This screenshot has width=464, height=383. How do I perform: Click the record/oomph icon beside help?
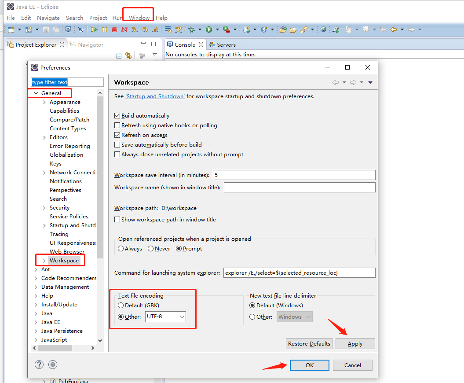point(53,365)
